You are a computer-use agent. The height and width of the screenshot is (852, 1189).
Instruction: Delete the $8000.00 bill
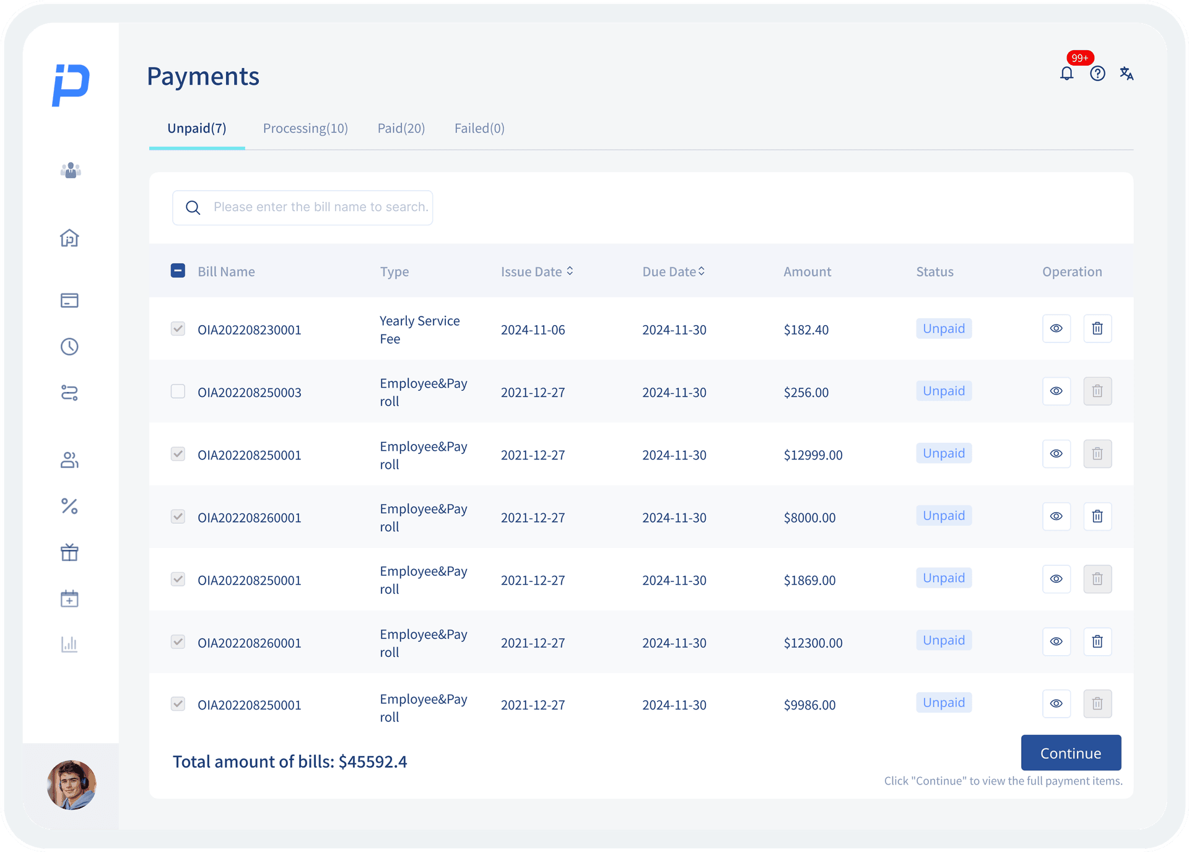tap(1097, 516)
